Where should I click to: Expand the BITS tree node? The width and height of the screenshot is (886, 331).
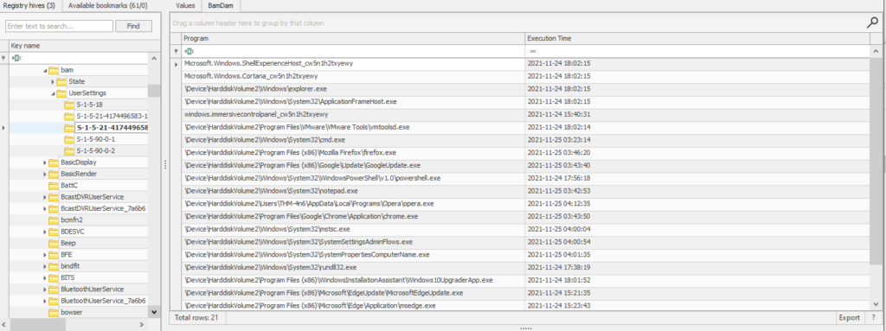tap(45, 278)
